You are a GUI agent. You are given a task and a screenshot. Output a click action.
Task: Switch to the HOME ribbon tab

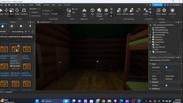[x=31, y=5]
